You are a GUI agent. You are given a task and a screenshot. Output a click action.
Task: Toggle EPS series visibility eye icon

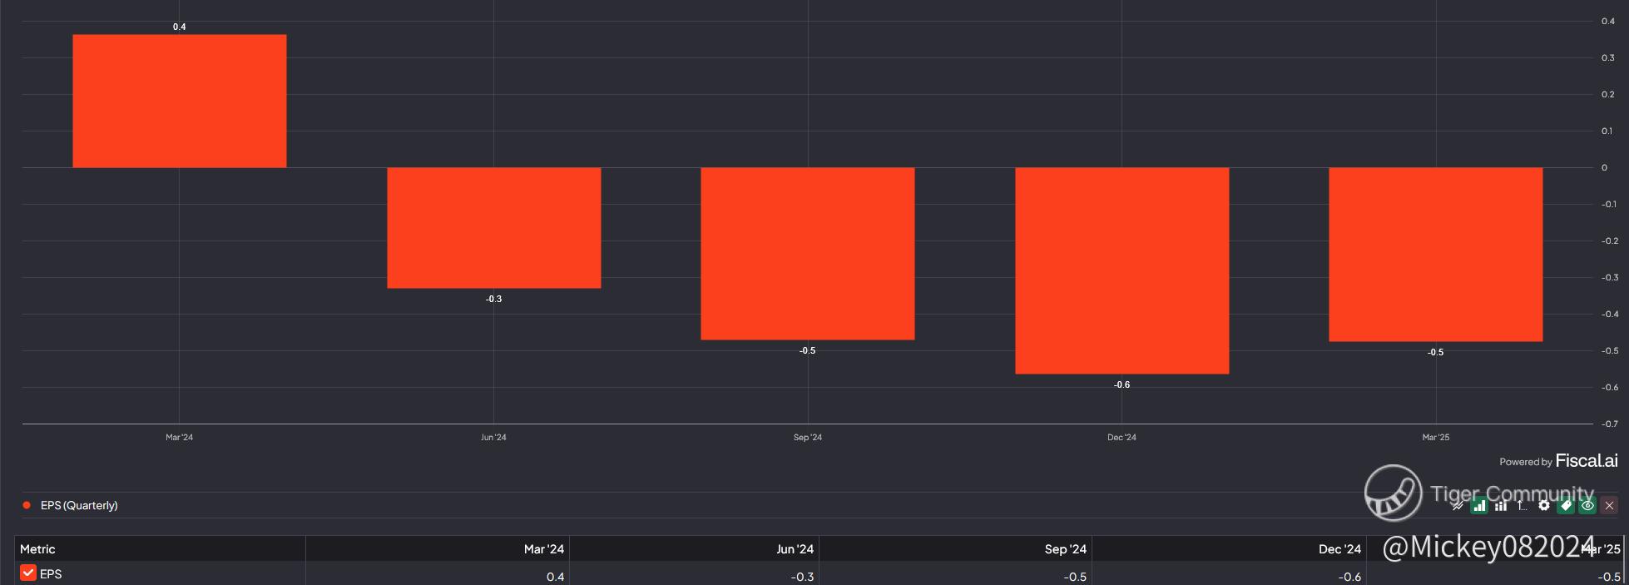tap(1587, 505)
